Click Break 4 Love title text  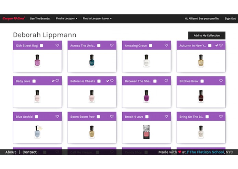[134, 117]
